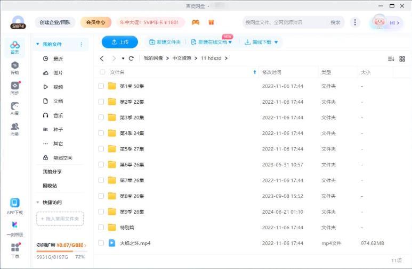The width and height of the screenshot is (412, 269).
Task: Check the box for 特别篇
Action: (101, 228)
